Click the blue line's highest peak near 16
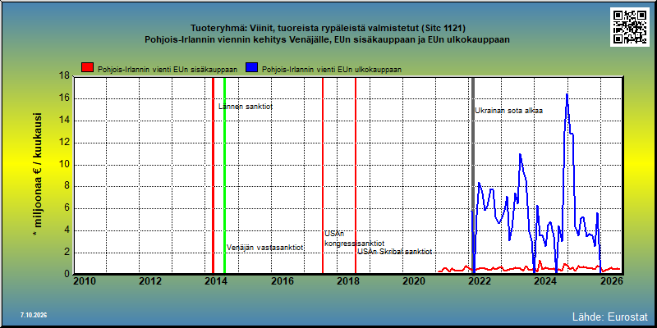Viewport: 657px width, 328px height. point(567,95)
